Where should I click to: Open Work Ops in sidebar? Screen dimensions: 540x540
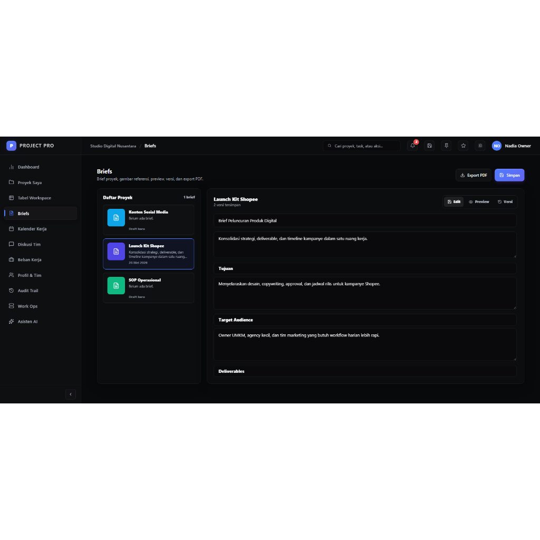pos(41,306)
